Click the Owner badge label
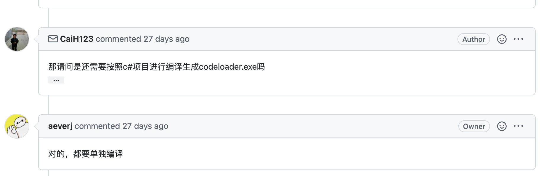The height and width of the screenshot is (176, 546). tap(474, 126)
